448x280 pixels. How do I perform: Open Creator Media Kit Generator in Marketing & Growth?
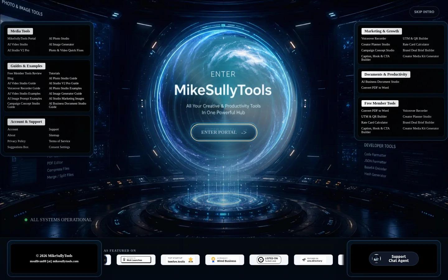point(421,56)
